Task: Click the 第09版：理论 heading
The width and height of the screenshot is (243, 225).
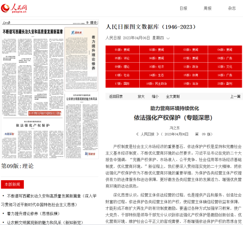Action: click(17, 166)
